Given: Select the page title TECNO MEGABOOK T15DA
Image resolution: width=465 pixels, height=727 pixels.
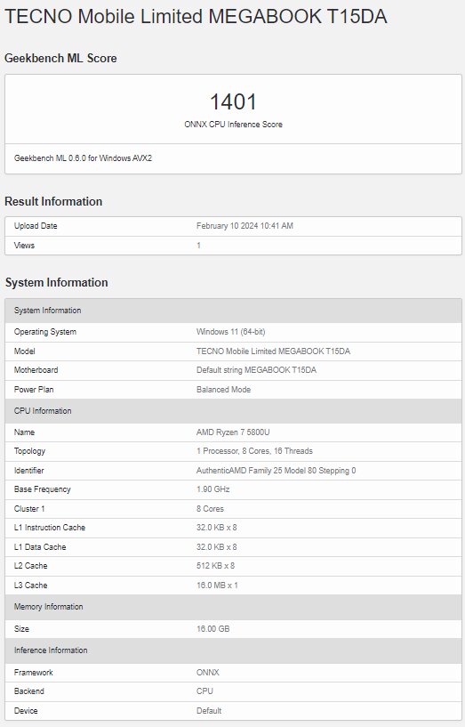Looking at the screenshot, I should (x=196, y=17).
